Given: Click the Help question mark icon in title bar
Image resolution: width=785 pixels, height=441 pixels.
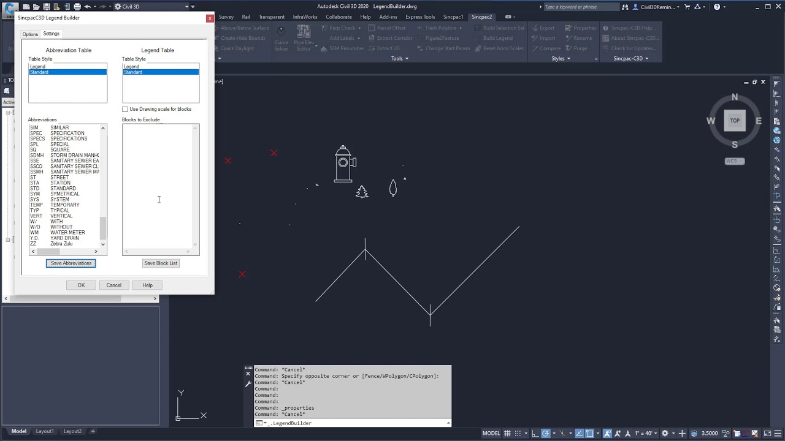Looking at the screenshot, I should (x=716, y=7).
